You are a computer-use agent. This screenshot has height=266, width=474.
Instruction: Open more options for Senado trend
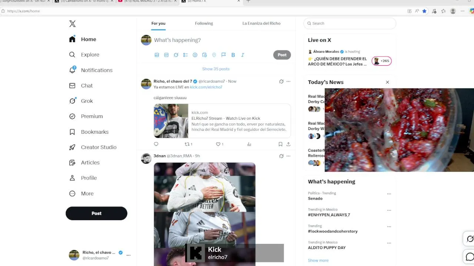(x=389, y=194)
